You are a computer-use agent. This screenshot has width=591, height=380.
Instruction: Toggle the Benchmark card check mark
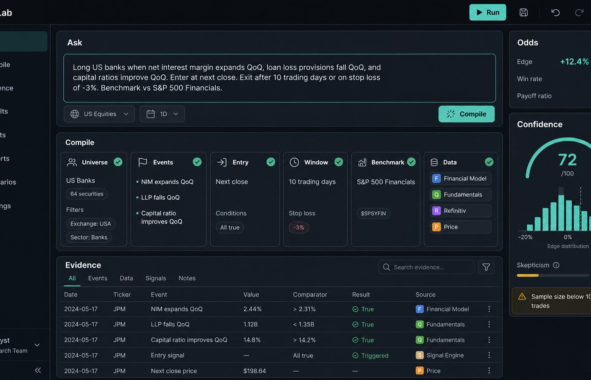(411, 162)
